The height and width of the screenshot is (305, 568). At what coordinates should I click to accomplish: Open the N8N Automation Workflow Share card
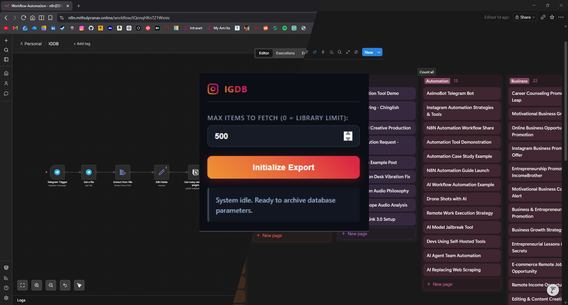pyautogui.click(x=462, y=128)
